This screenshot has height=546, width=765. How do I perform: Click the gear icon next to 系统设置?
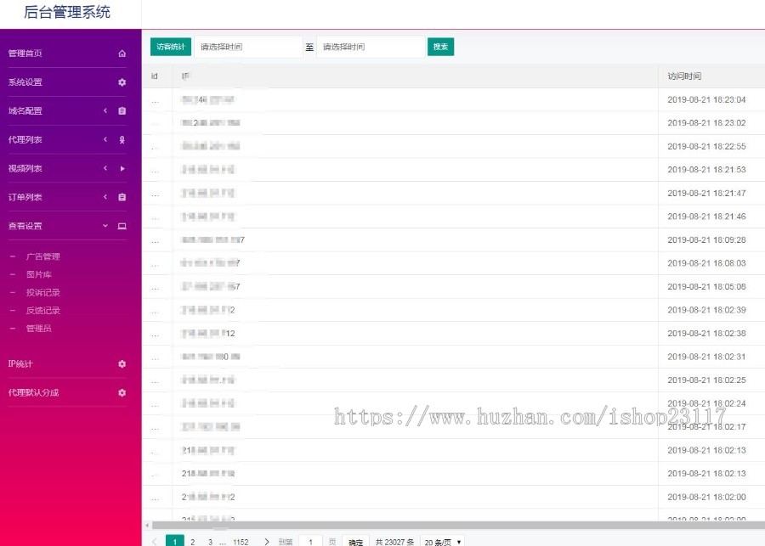122,82
